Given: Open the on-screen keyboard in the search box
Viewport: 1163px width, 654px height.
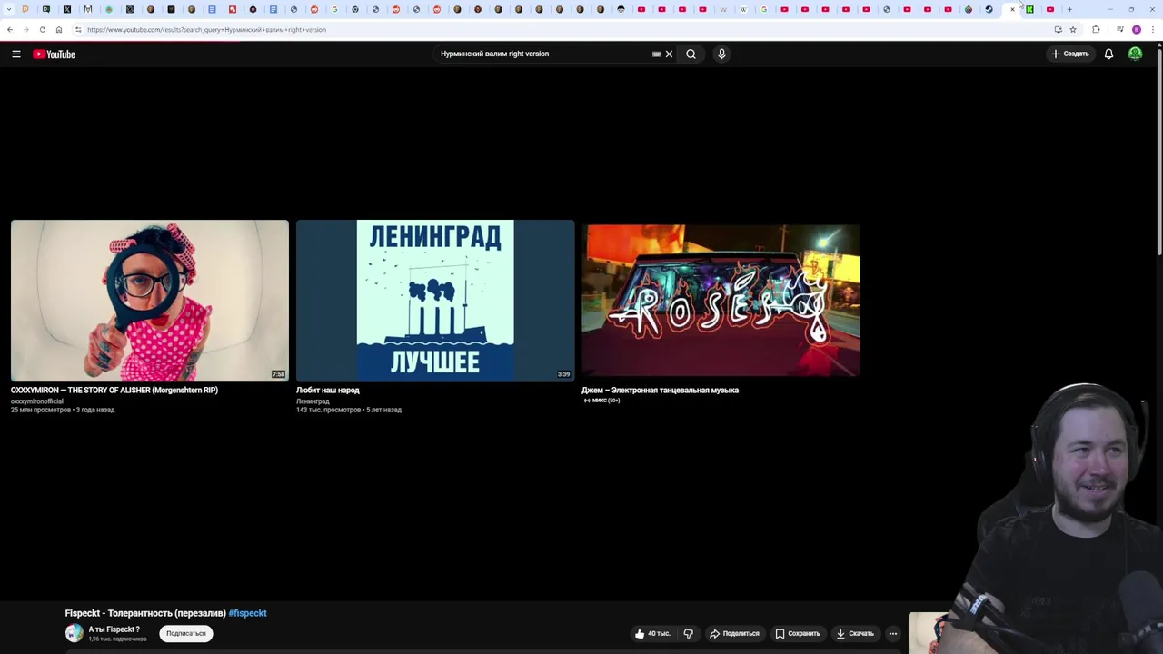Looking at the screenshot, I should click(x=656, y=54).
